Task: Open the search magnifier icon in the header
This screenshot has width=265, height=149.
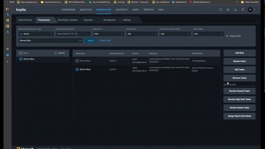Action: point(221,10)
